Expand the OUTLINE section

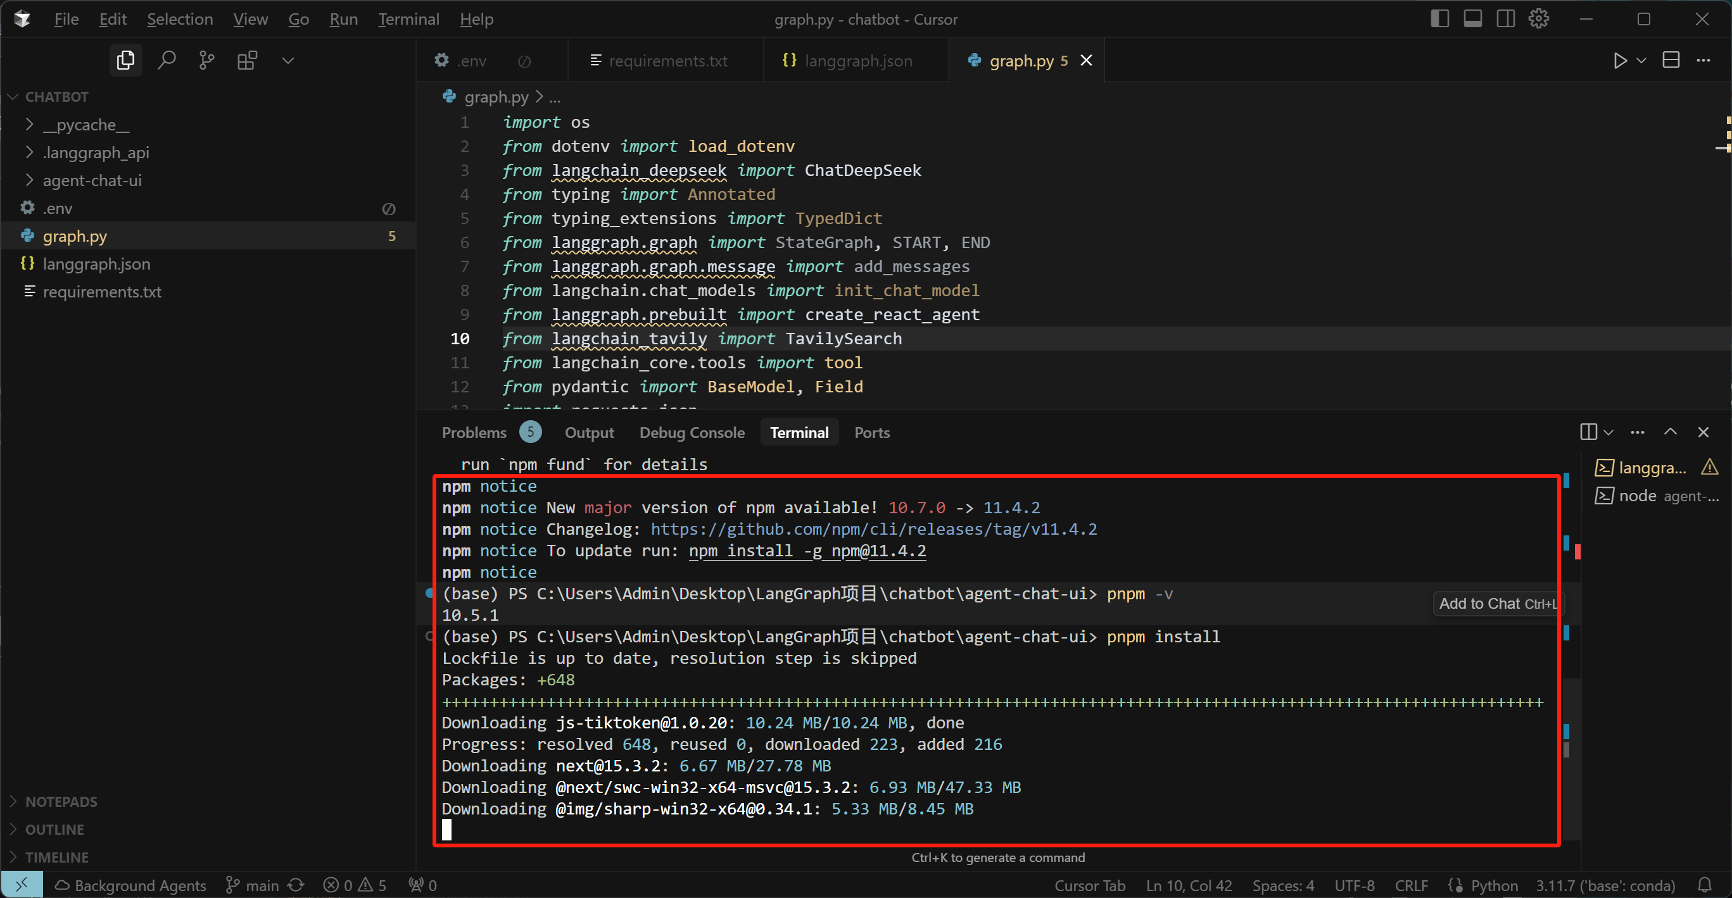tap(208, 829)
